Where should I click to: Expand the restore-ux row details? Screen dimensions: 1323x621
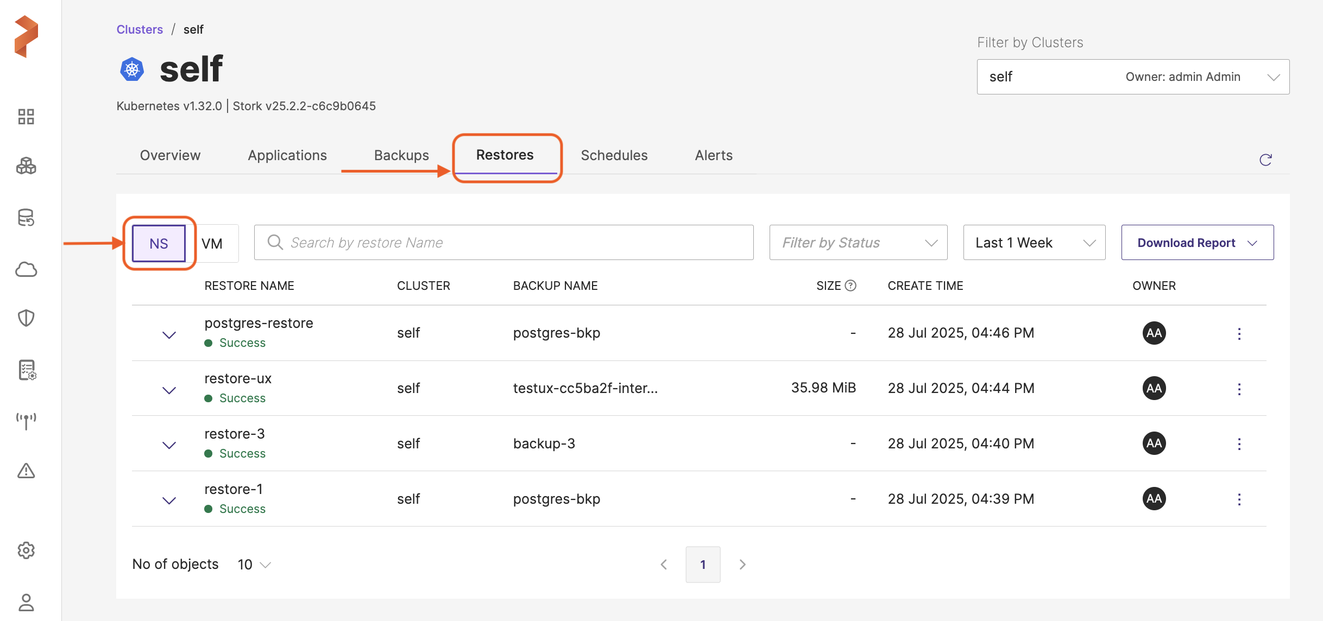click(169, 390)
